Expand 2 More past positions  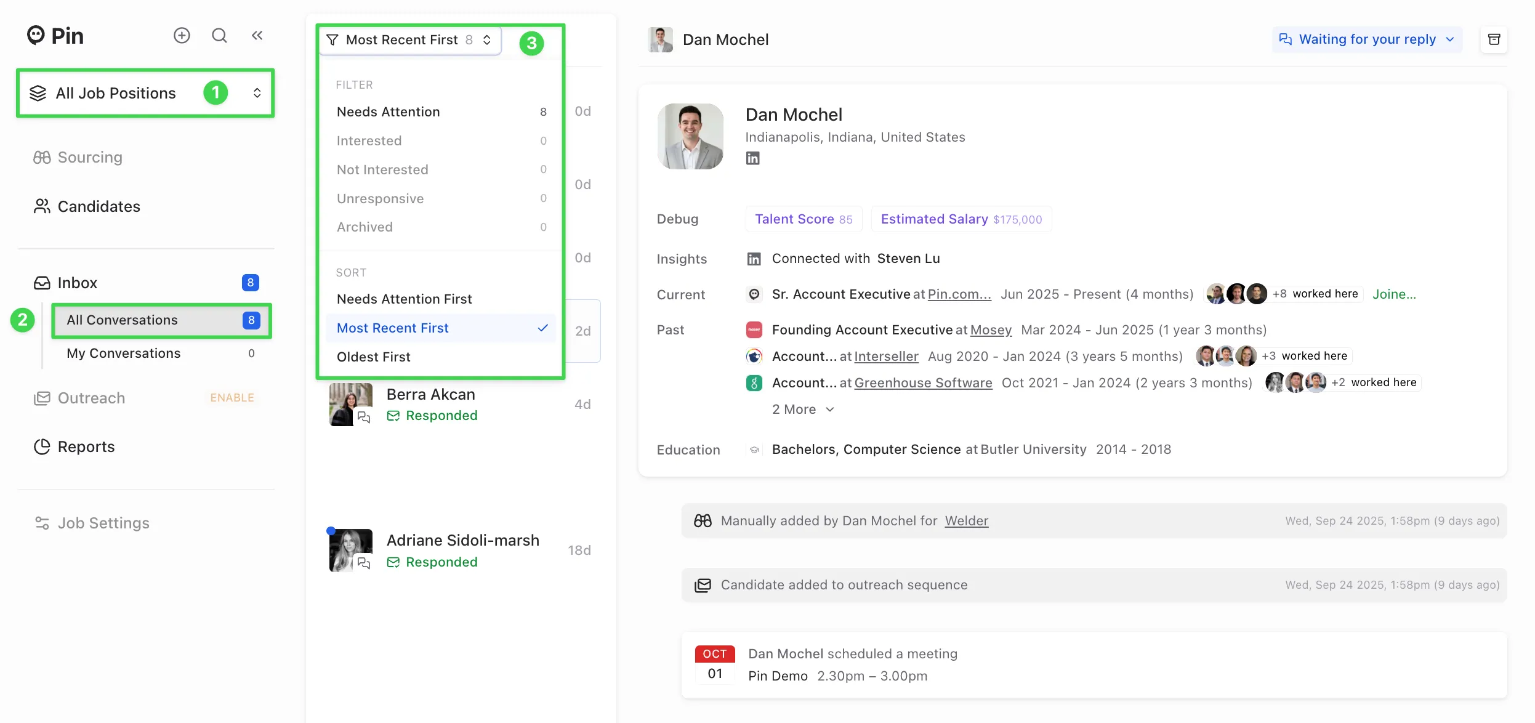803,410
